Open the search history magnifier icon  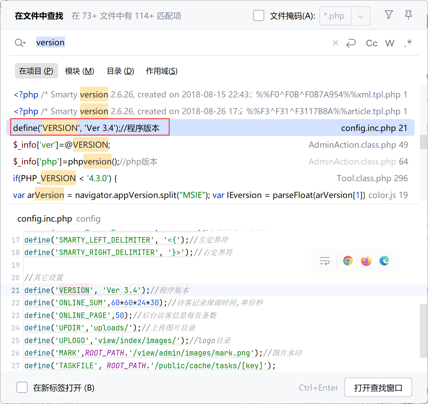(20, 43)
